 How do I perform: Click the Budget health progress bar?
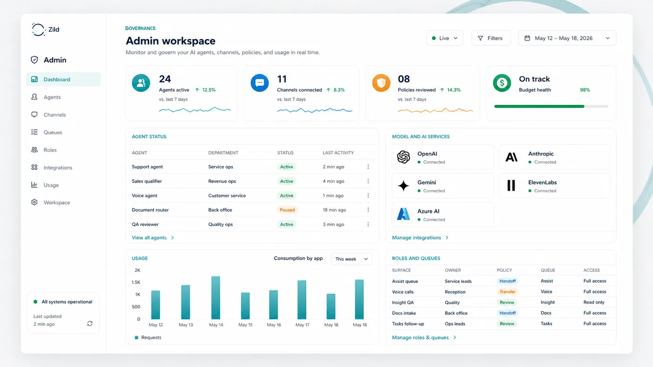550,106
